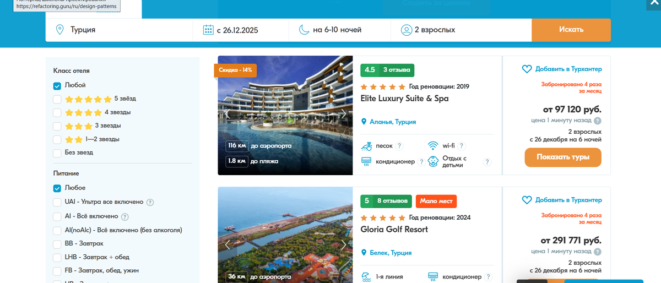Click the heart icon for Gloria Golf Resort
661x283 pixels.
pyautogui.click(x=527, y=200)
